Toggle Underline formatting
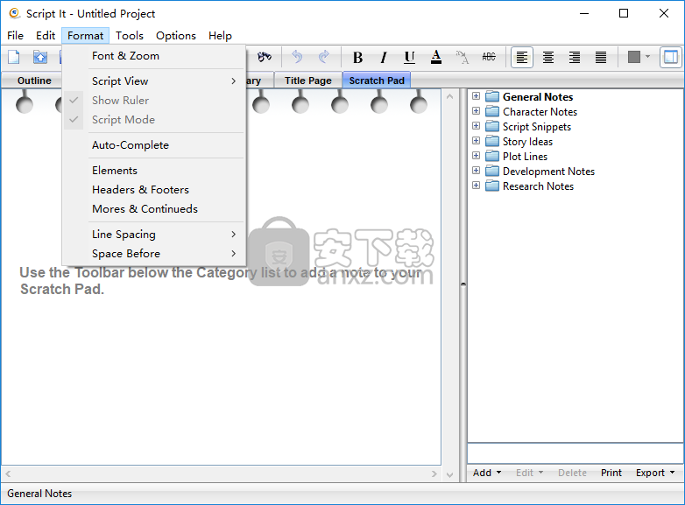 click(x=409, y=57)
